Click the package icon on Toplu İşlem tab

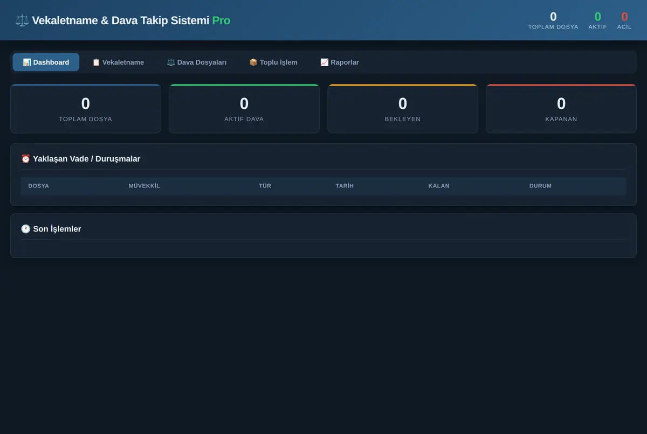[x=253, y=62]
